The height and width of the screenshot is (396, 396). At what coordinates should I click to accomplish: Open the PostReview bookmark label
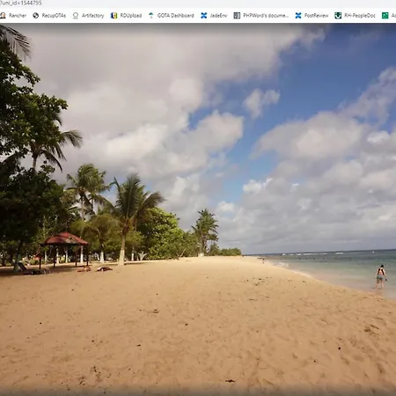(316, 16)
